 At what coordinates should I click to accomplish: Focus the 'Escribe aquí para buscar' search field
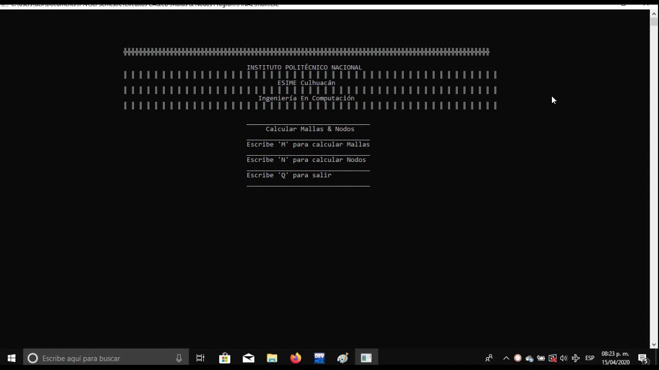106,358
